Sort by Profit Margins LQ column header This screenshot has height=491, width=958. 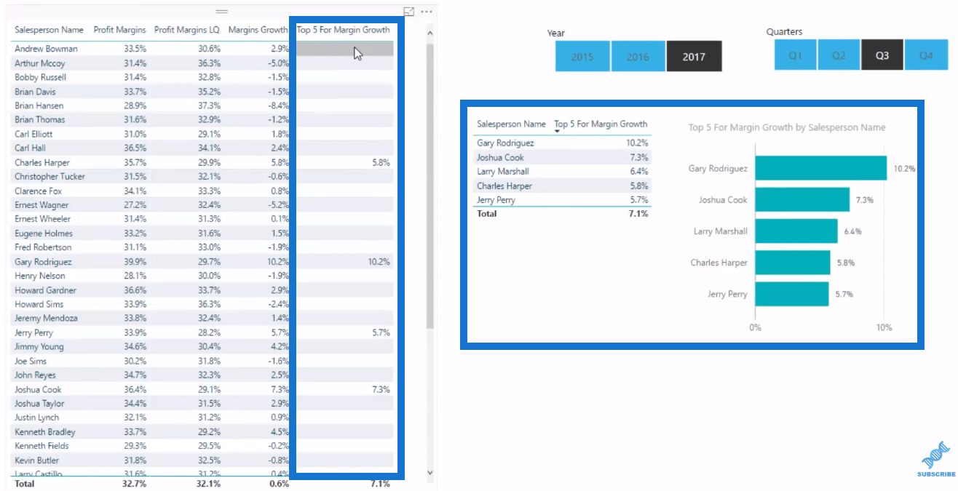(x=186, y=30)
